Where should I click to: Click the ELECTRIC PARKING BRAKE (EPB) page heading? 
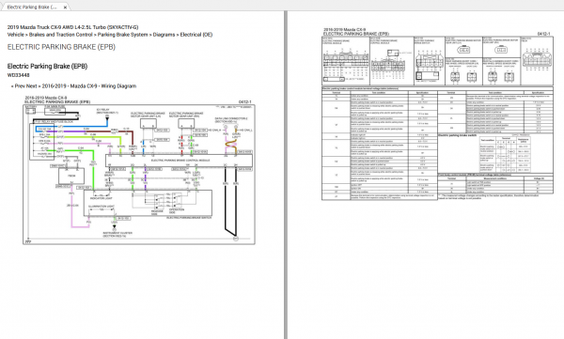coord(61,47)
